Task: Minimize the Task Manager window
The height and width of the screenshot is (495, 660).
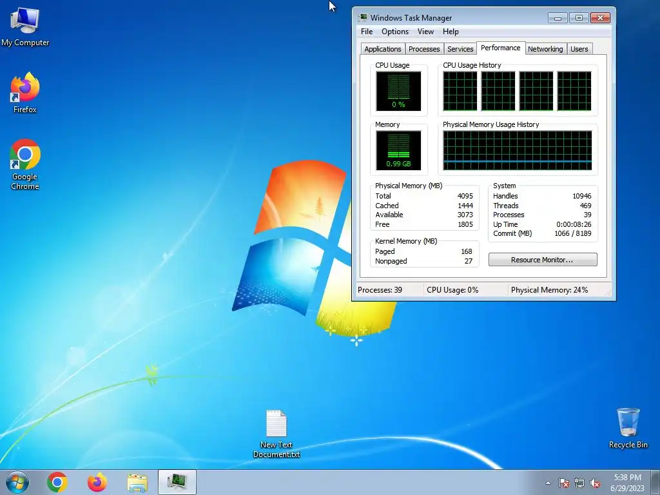Action: pos(558,17)
